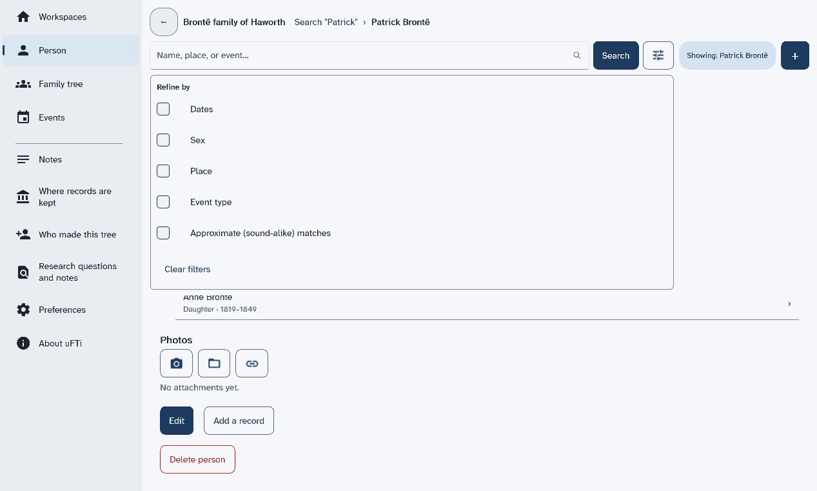817x491 pixels.
Task: Click the Person silhouette icon
Action: [x=23, y=50]
